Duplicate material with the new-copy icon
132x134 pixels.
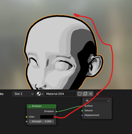click(85, 94)
